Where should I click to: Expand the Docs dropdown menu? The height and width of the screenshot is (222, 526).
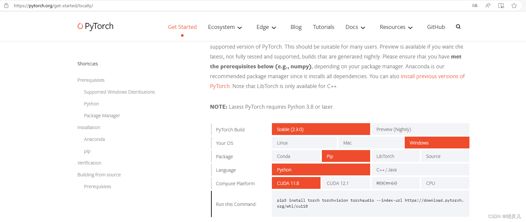pos(355,27)
